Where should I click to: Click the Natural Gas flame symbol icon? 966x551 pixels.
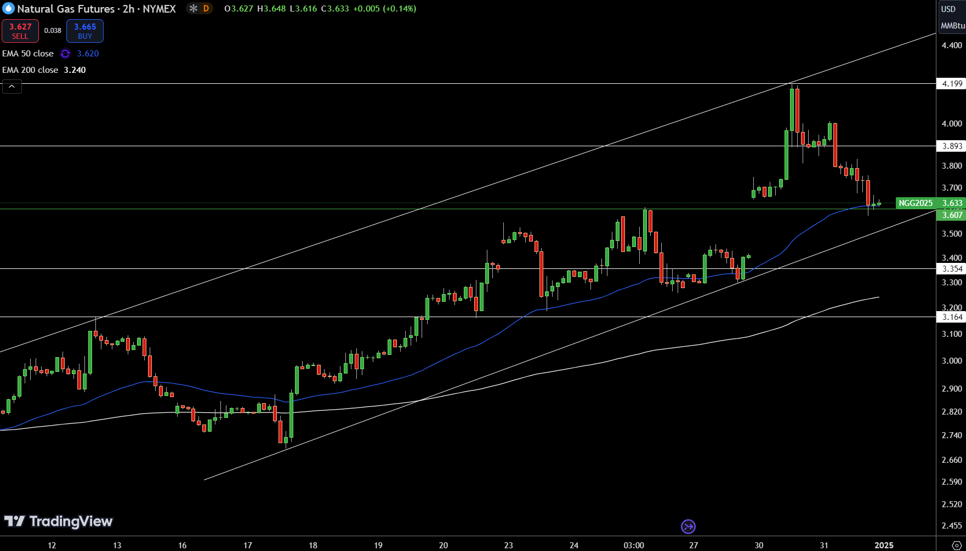click(x=8, y=9)
